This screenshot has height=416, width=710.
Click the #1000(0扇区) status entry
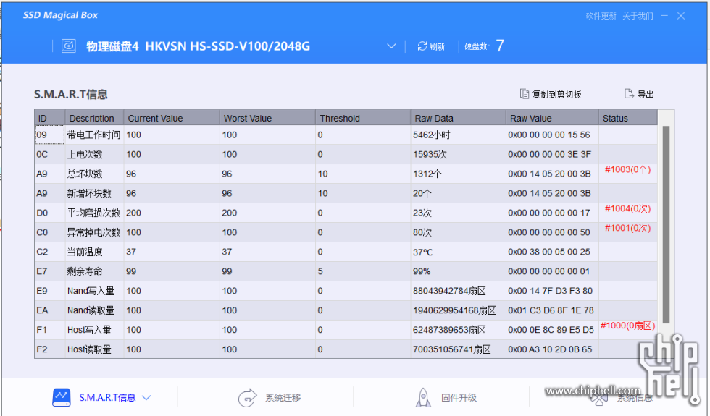tap(627, 326)
